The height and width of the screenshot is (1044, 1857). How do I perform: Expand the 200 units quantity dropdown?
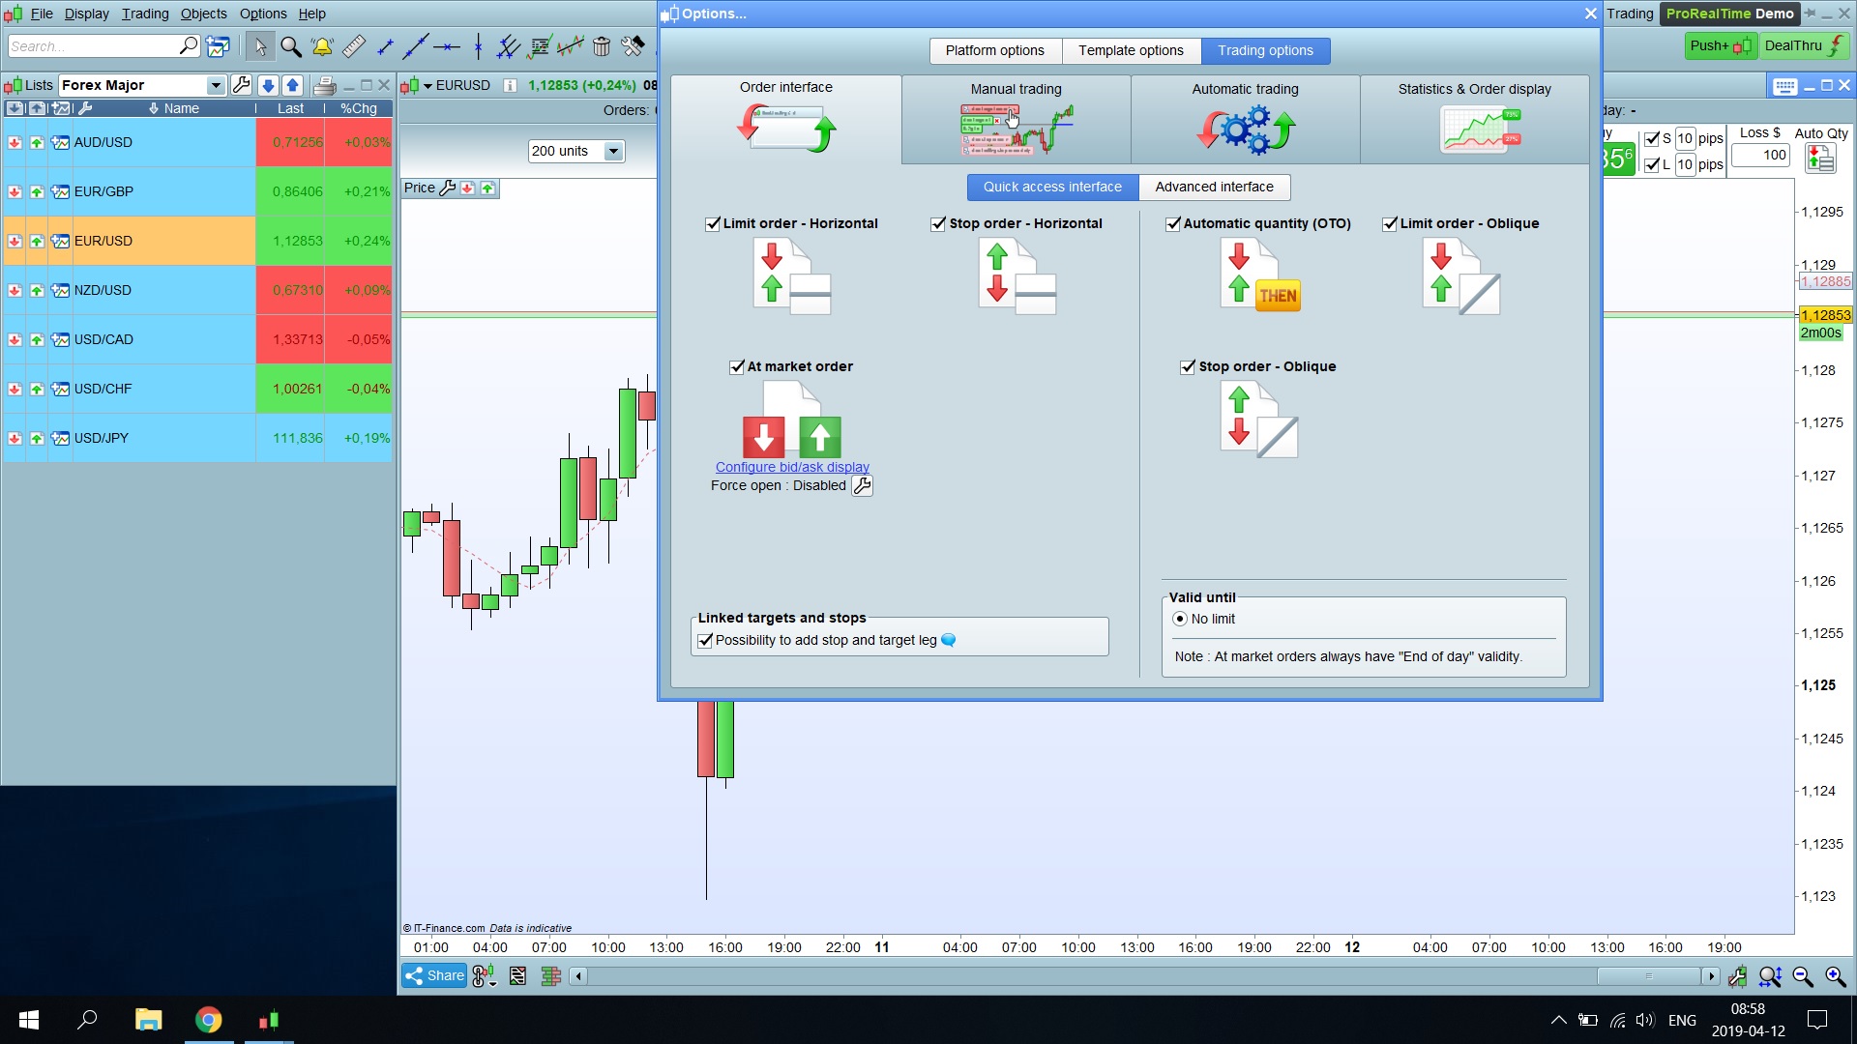pos(612,151)
